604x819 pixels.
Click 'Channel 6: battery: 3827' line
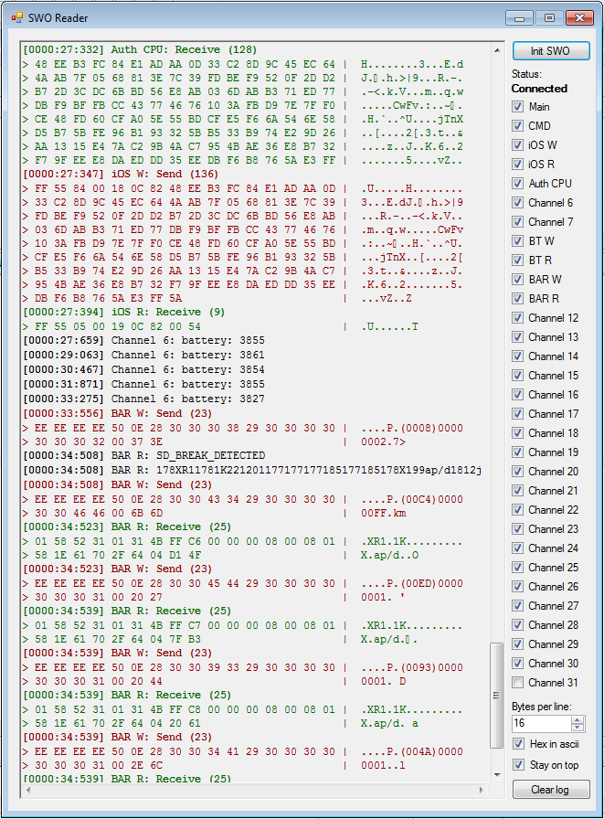(143, 399)
